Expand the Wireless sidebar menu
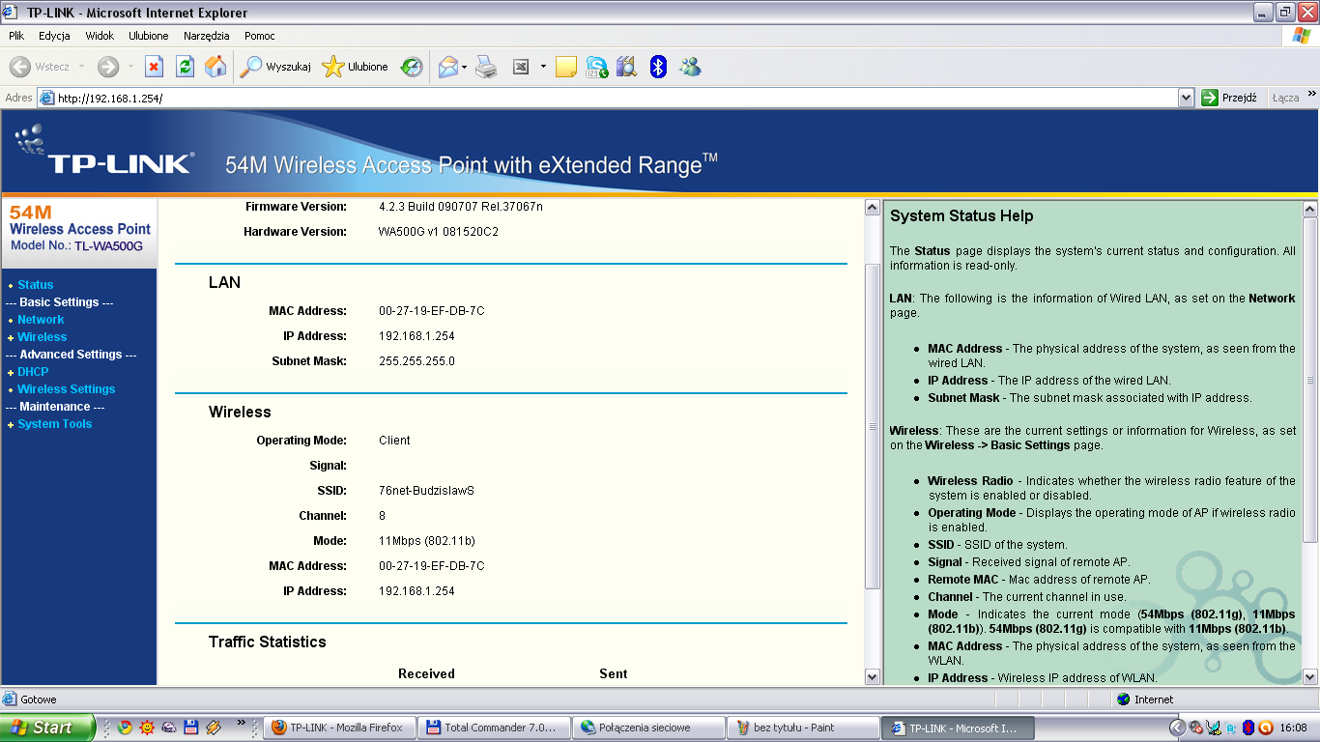 (x=43, y=337)
